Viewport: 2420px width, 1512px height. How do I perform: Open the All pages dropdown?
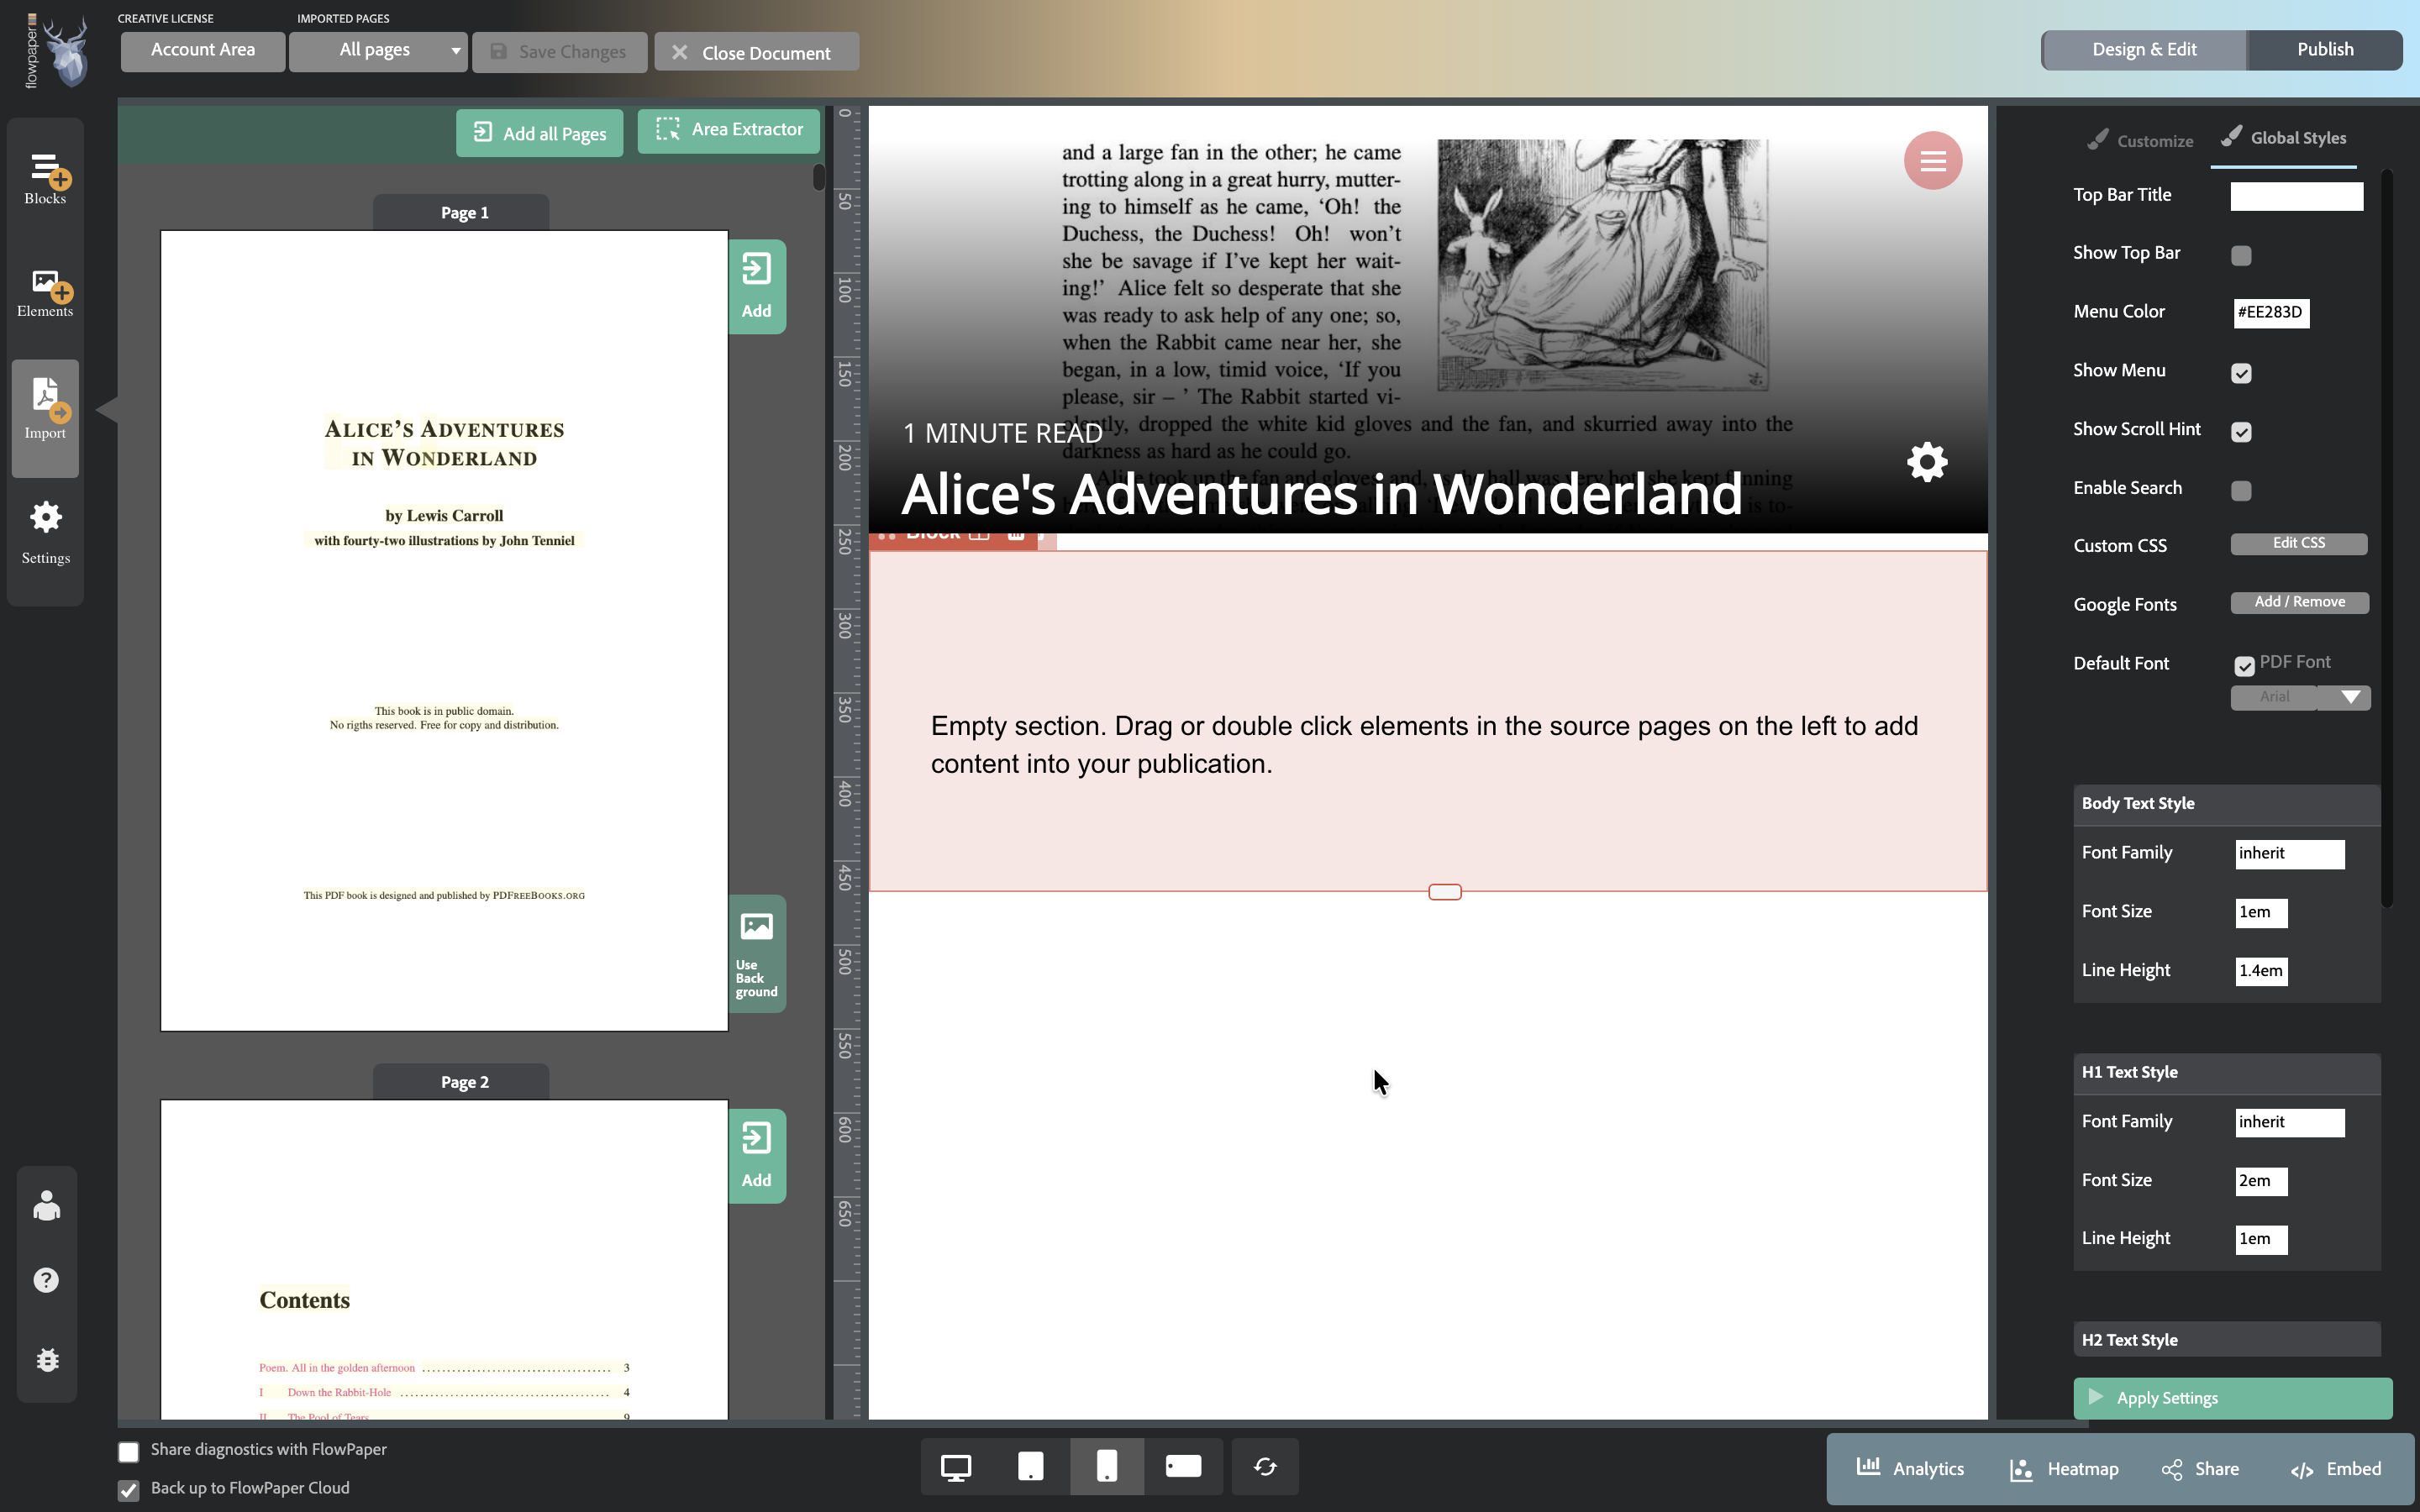click(378, 51)
